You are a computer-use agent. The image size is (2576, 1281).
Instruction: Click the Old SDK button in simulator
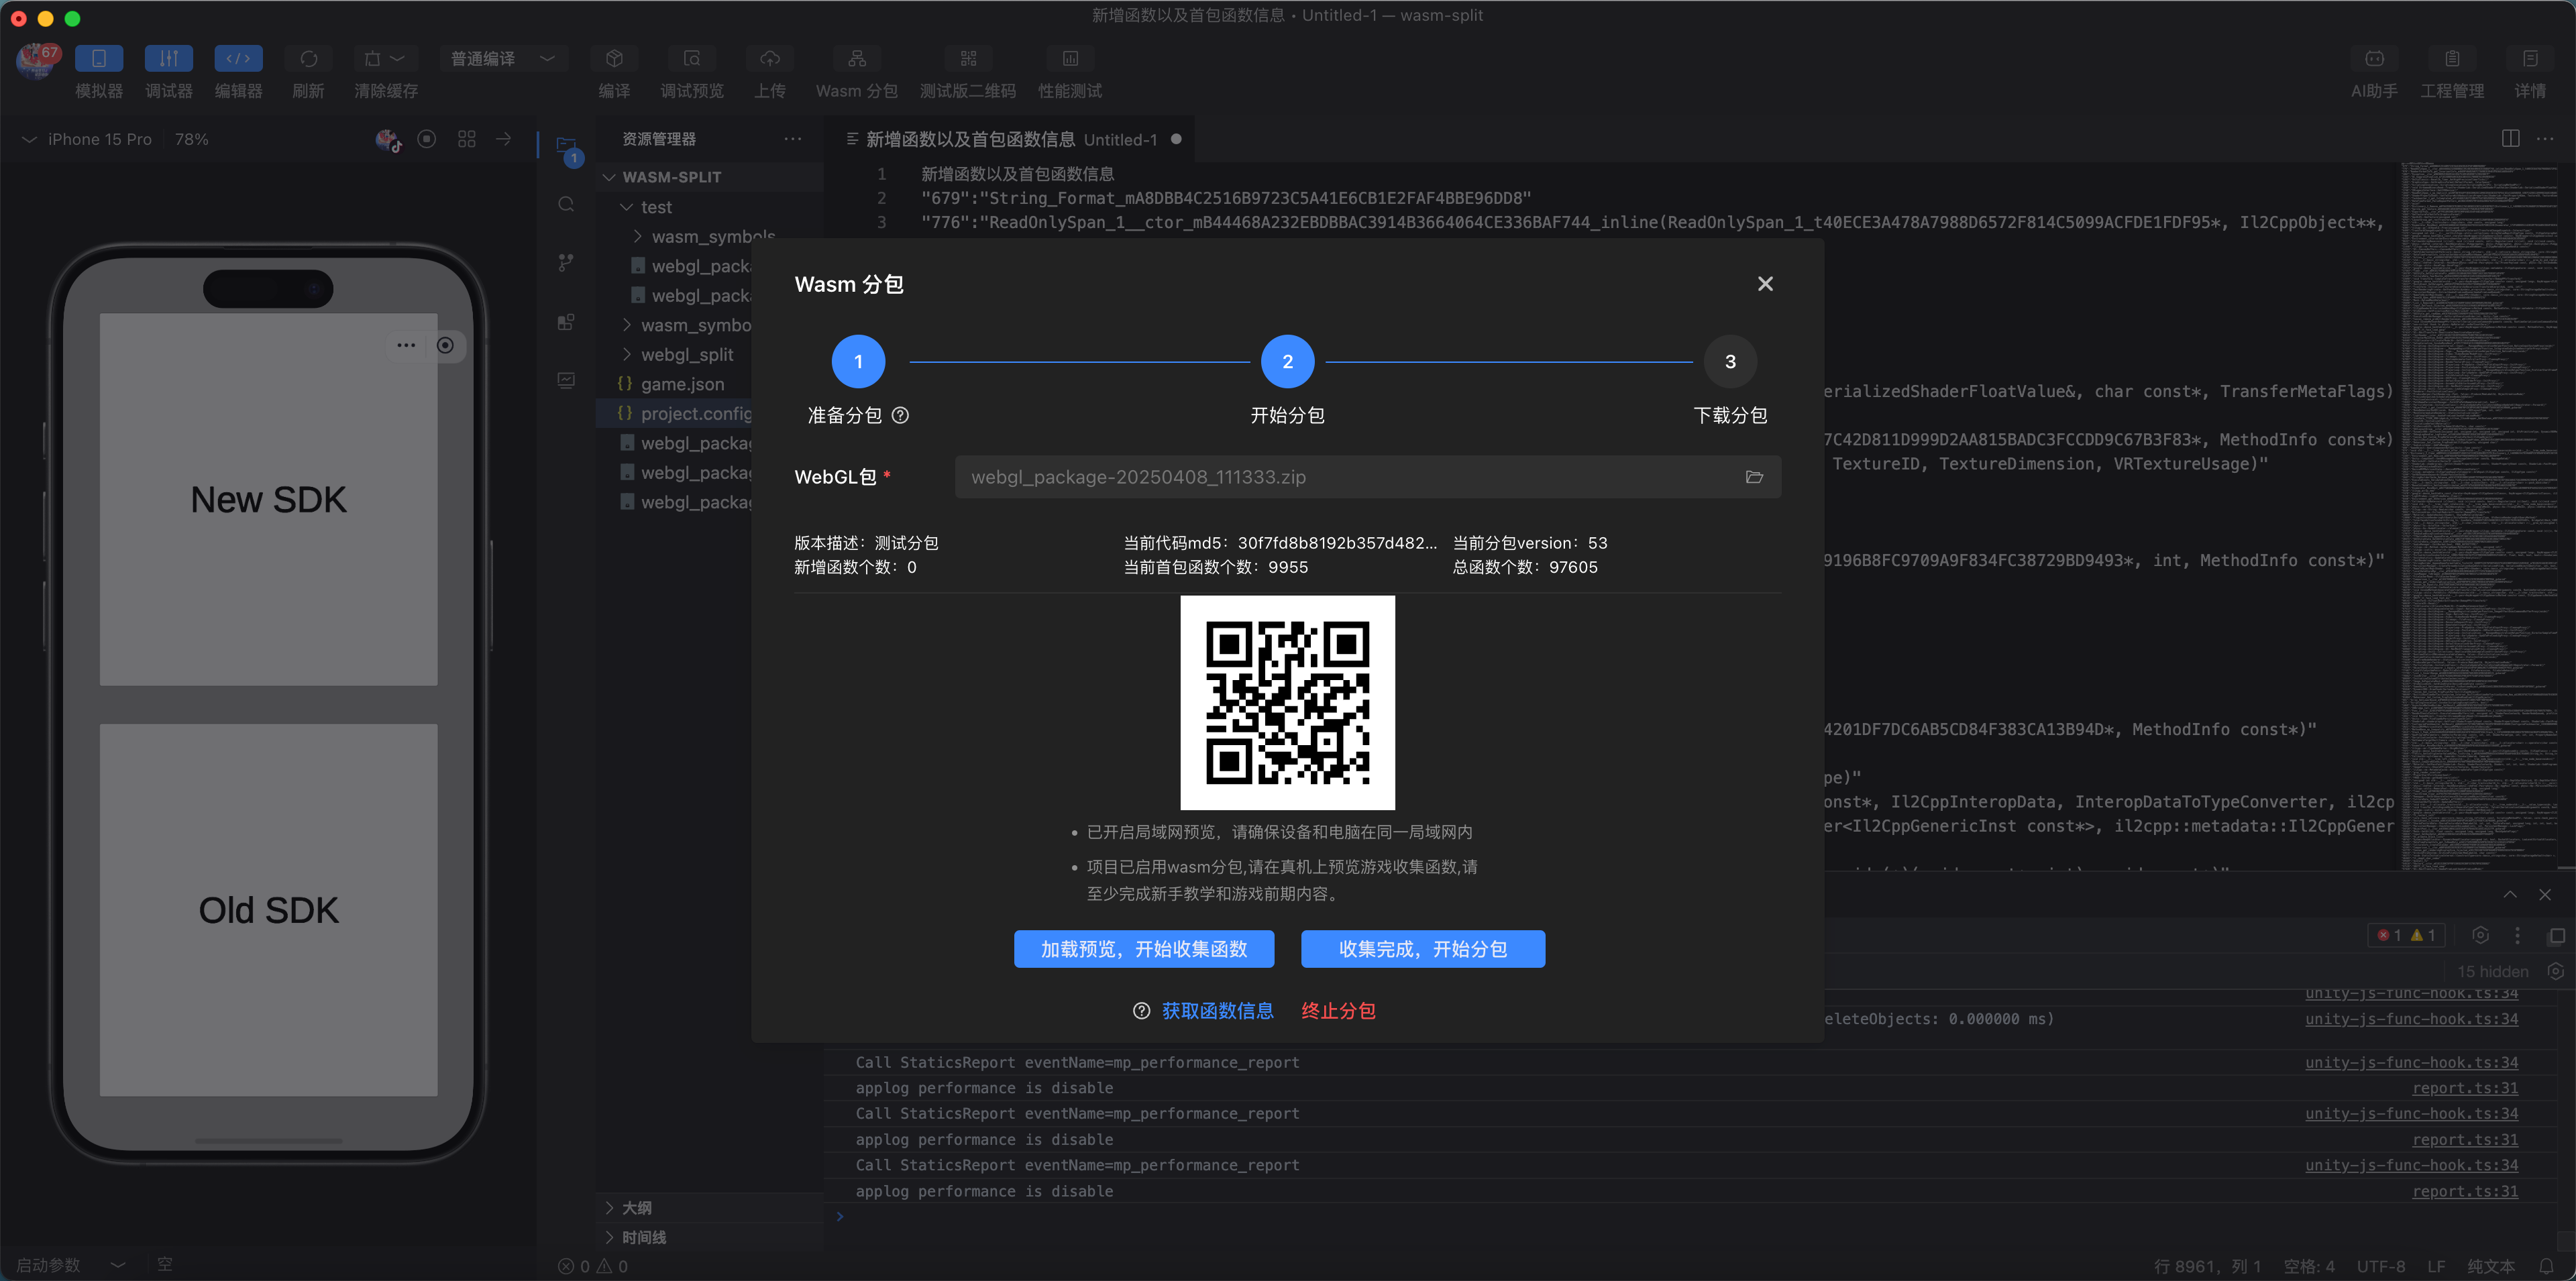pos(268,910)
